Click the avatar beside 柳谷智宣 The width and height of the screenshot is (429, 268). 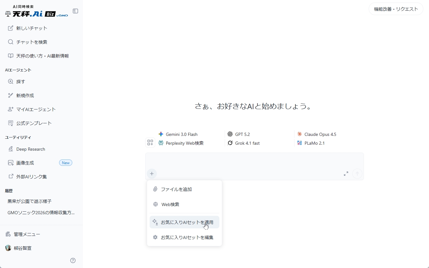tap(8, 248)
